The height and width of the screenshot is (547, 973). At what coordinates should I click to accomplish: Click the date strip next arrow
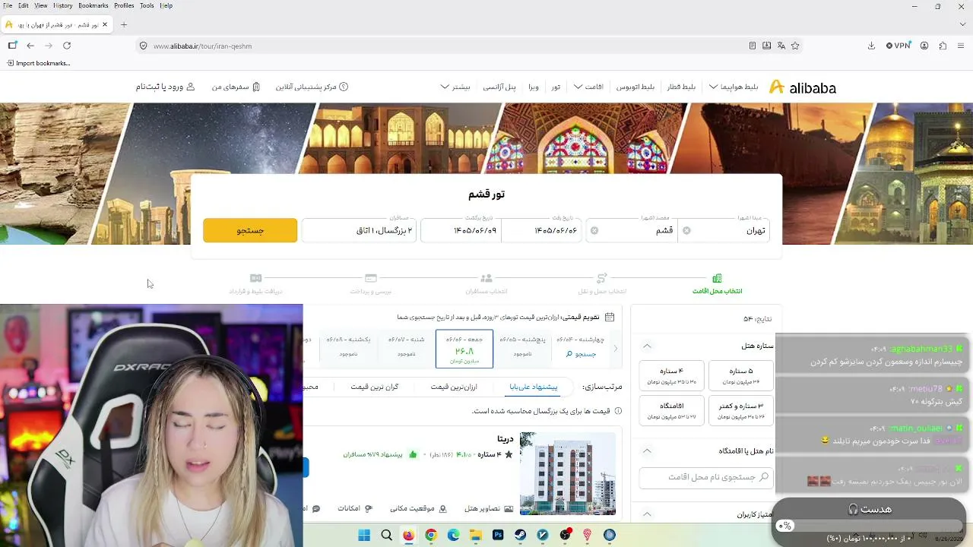(x=616, y=349)
